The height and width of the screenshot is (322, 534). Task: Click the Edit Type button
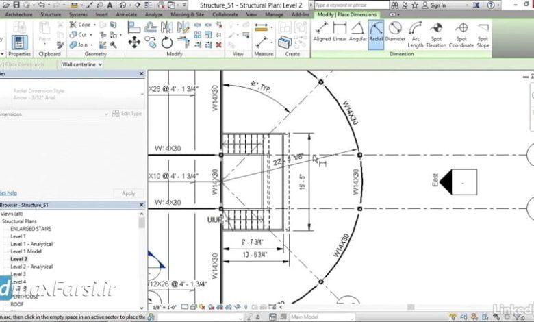127,114
